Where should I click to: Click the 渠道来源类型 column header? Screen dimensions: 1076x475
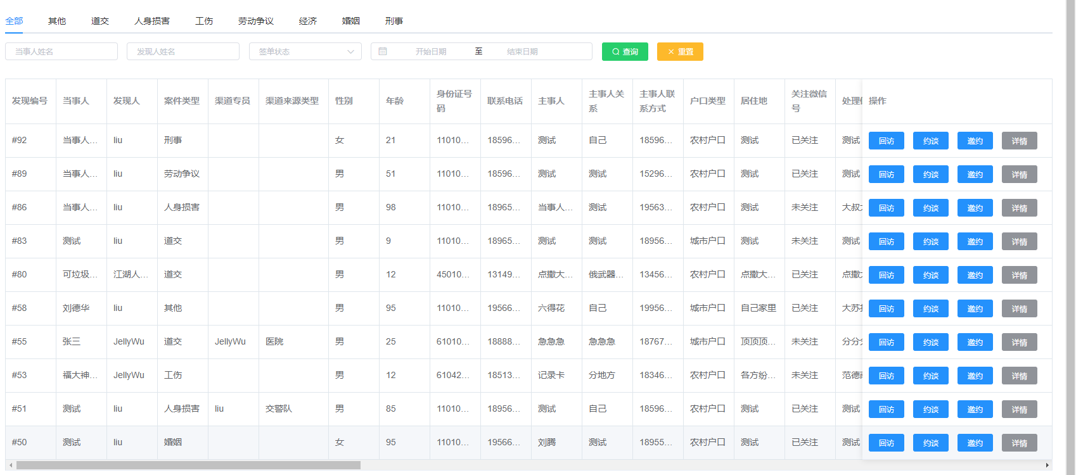pos(292,101)
